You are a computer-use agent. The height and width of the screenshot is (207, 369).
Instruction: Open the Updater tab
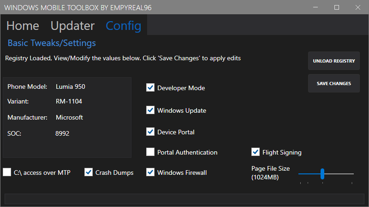(72, 26)
